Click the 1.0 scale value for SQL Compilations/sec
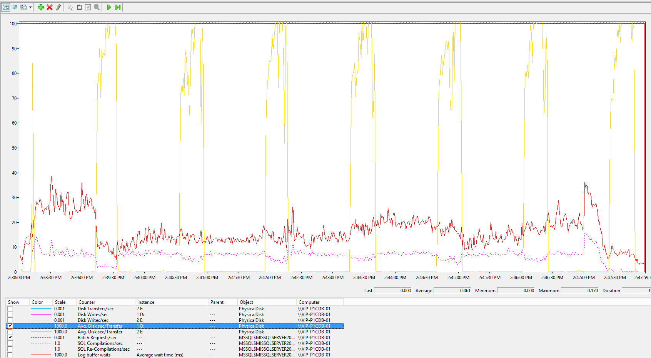651x358 pixels. [x=57, y=343]
